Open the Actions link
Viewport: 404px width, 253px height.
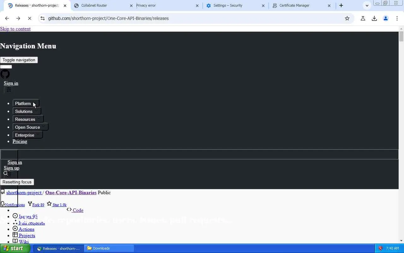(x=26, y=229)
